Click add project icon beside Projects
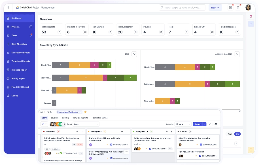 click(31, 27)
